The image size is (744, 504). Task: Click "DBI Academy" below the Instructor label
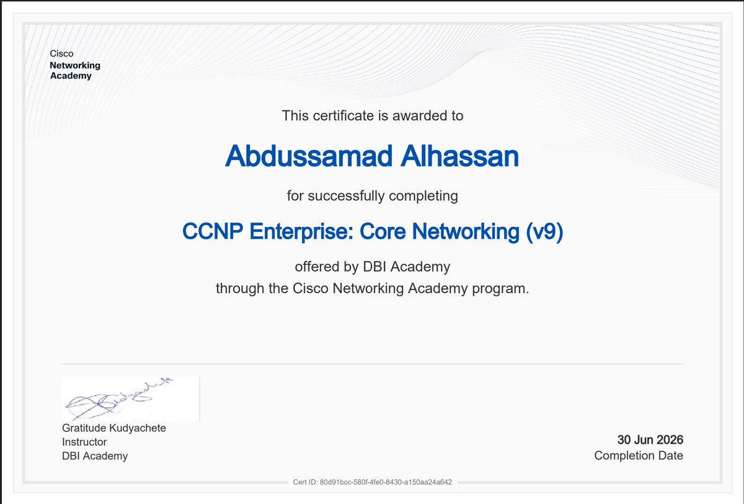pos(95,456)
